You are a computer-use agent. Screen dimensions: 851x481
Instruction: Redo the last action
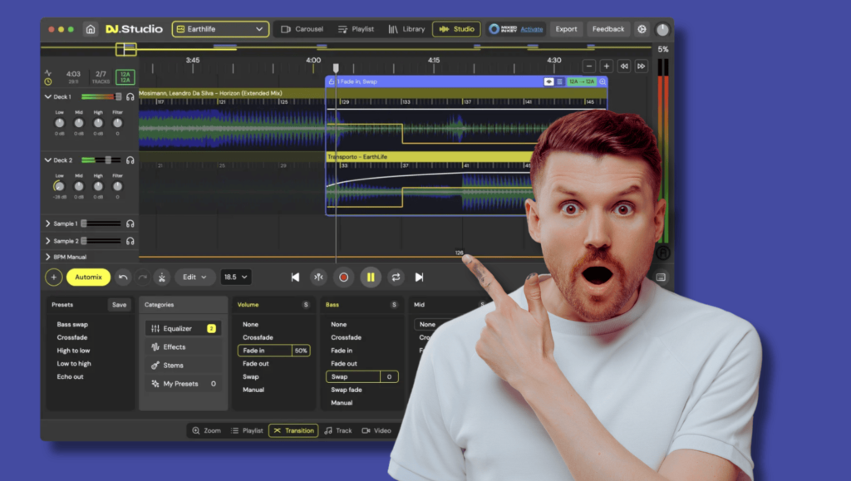click(142, 277)
